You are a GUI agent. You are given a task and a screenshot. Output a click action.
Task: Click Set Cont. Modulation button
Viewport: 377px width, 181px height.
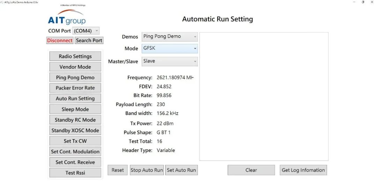[x=75, y=151]
